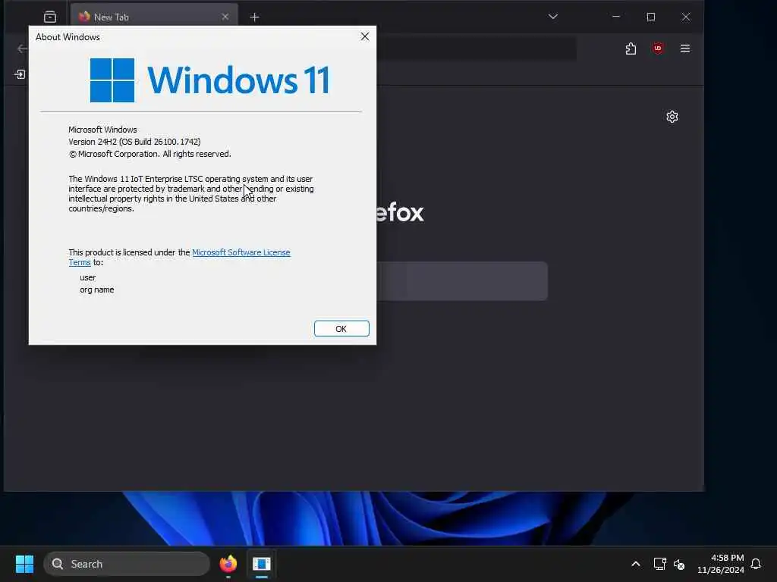Viewport: 777px width, 582px height.
Task: Open New Tab page settings gear
Action: [672, 117]
